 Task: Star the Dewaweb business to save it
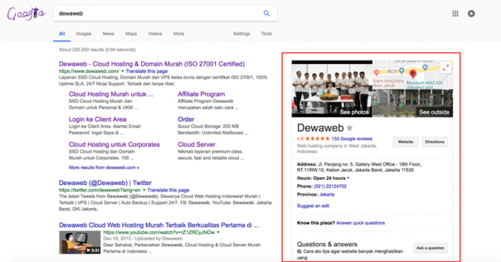click(x=350, y=128)
